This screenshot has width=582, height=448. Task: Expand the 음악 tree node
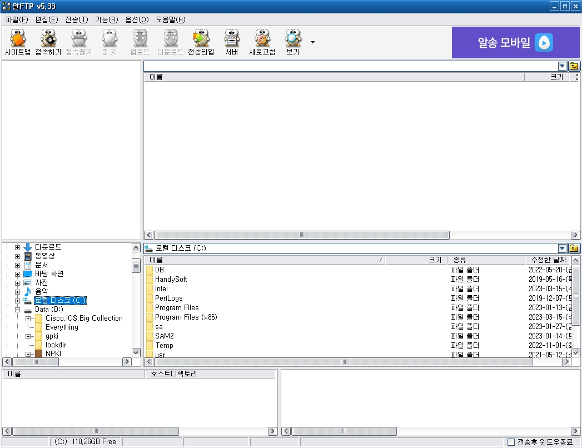17,292
